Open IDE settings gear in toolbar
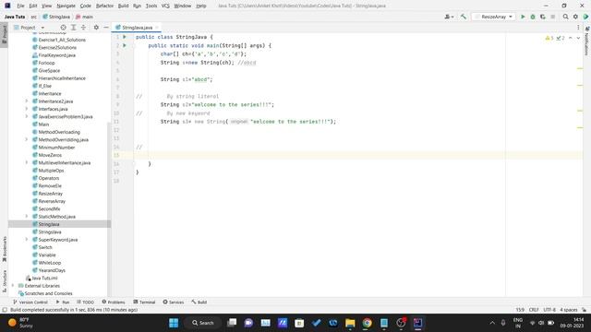 pos(575,17)
